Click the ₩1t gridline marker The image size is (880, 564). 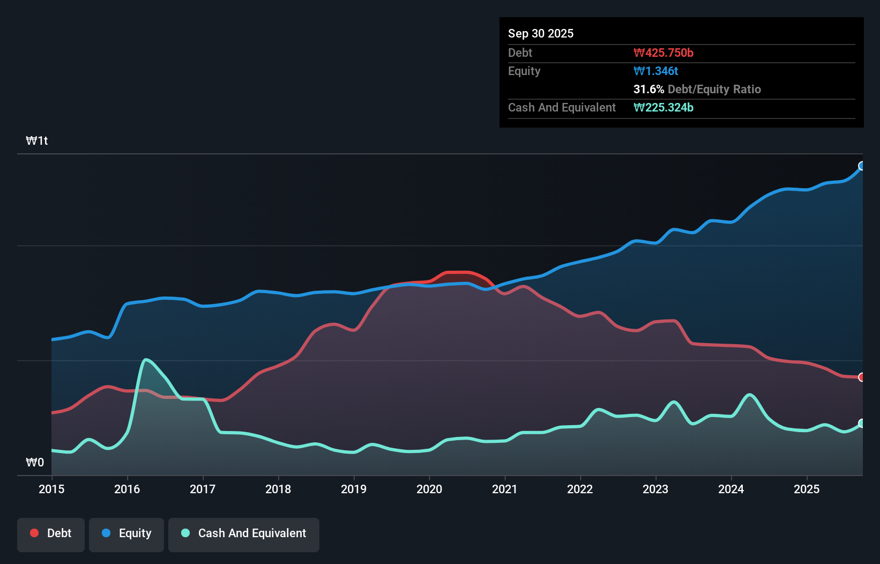[x=36, y=140]
